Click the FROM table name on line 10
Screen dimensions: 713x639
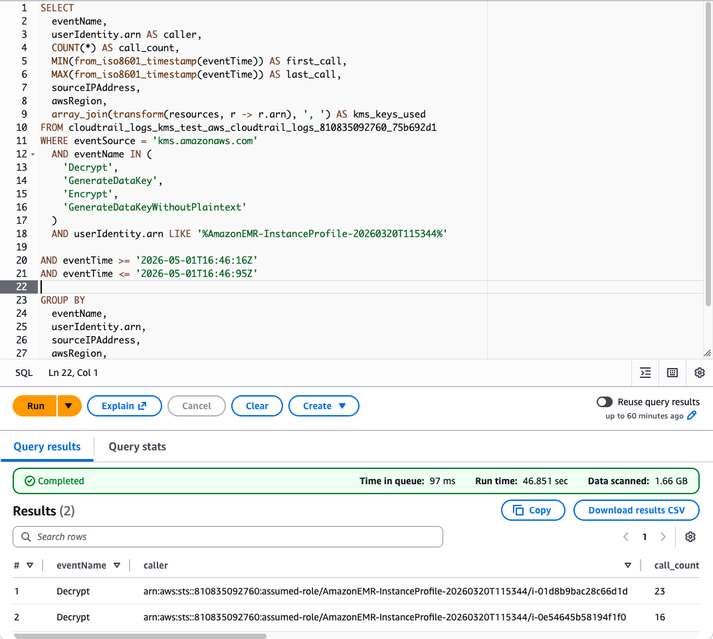pos(253,128)
